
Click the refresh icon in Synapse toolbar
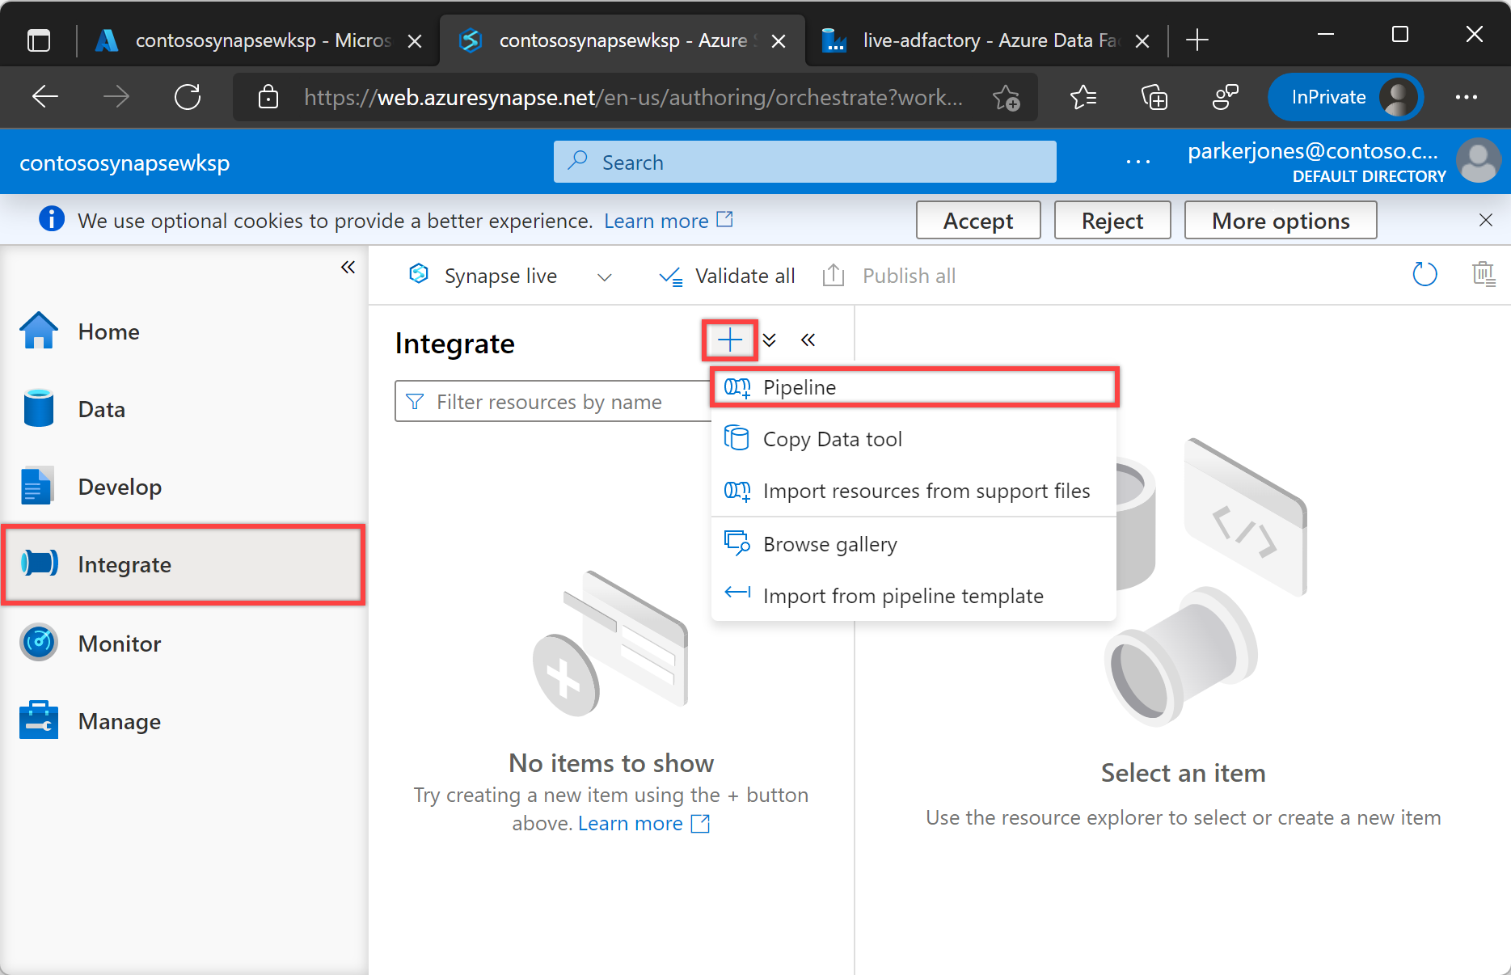(x=1424, y=275)
